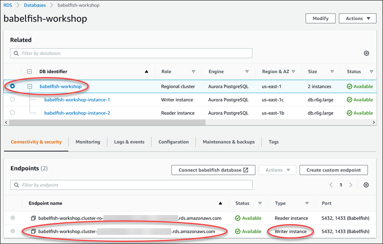The image size is (383, 244).
Task: Open the babelfish-workshop-instance-2 link
Action: coord(77,113)
